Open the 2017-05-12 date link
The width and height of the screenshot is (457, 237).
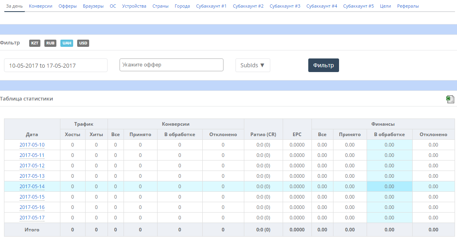pyautogui.click(x=32, y=165)
